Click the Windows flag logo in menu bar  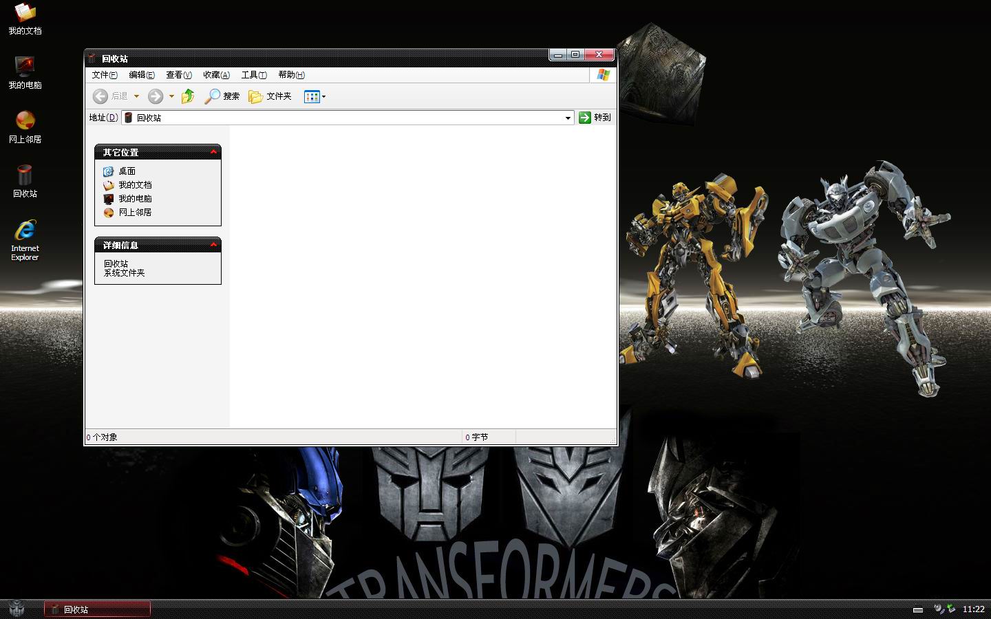pyautogui.click(x=603, y=75)
